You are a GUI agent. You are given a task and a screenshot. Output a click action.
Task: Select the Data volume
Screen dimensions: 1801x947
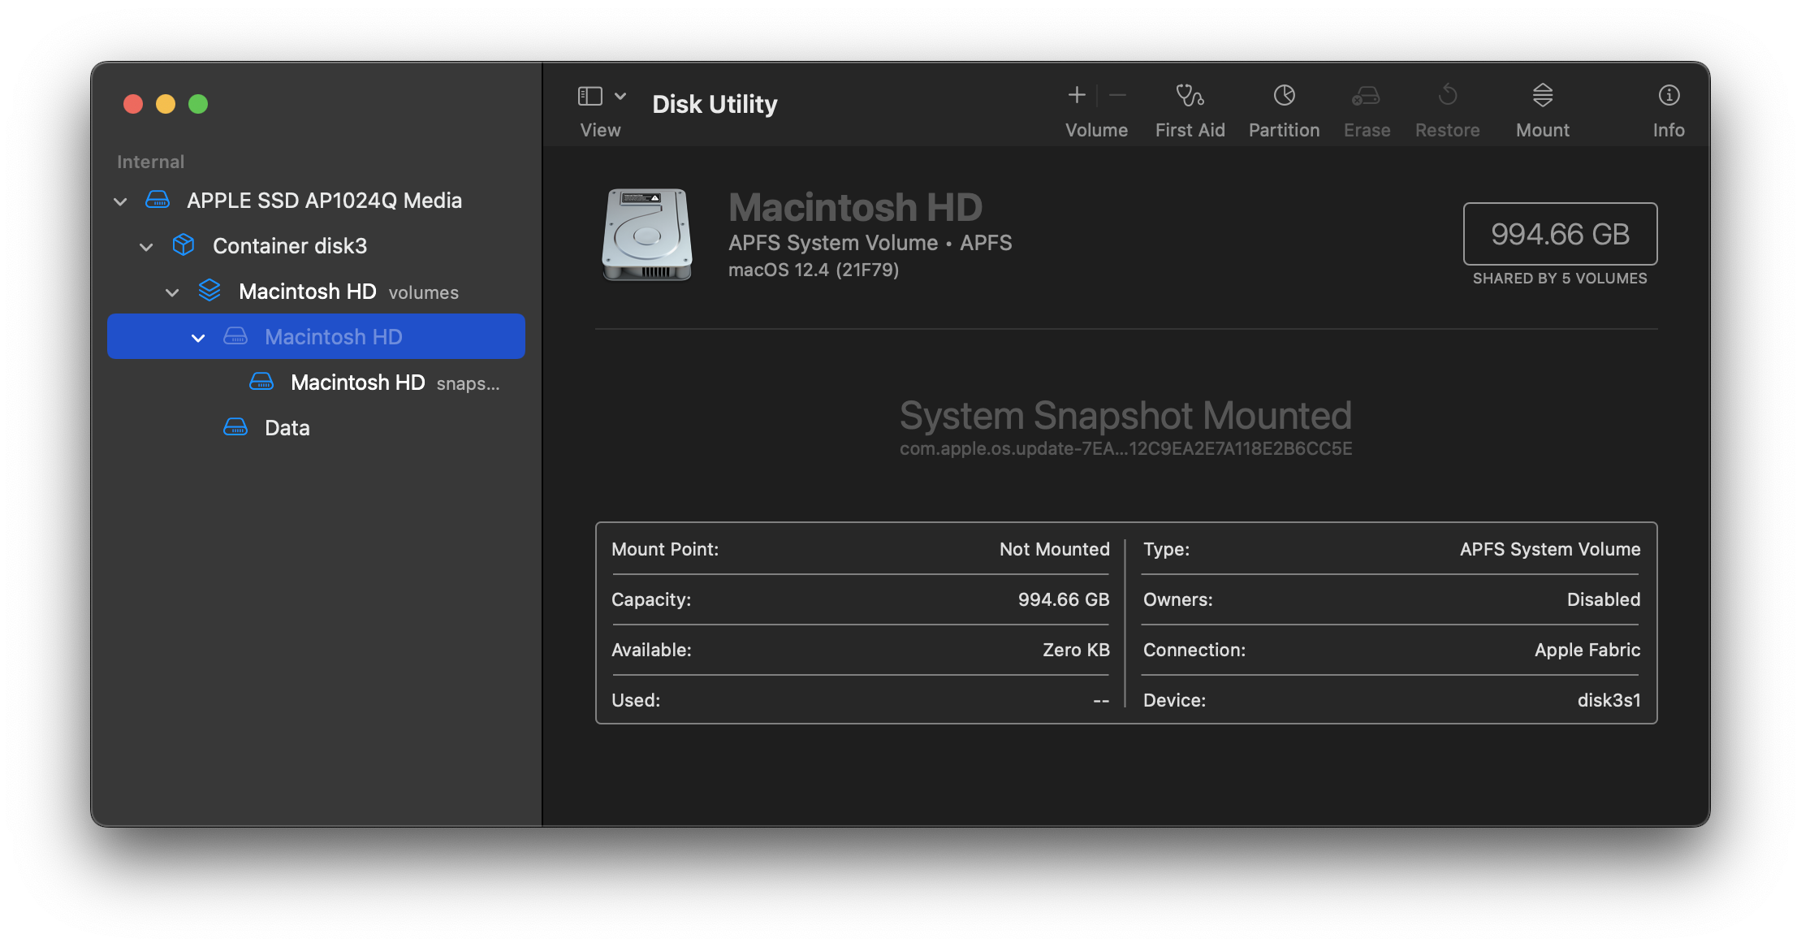coord(287,428)
